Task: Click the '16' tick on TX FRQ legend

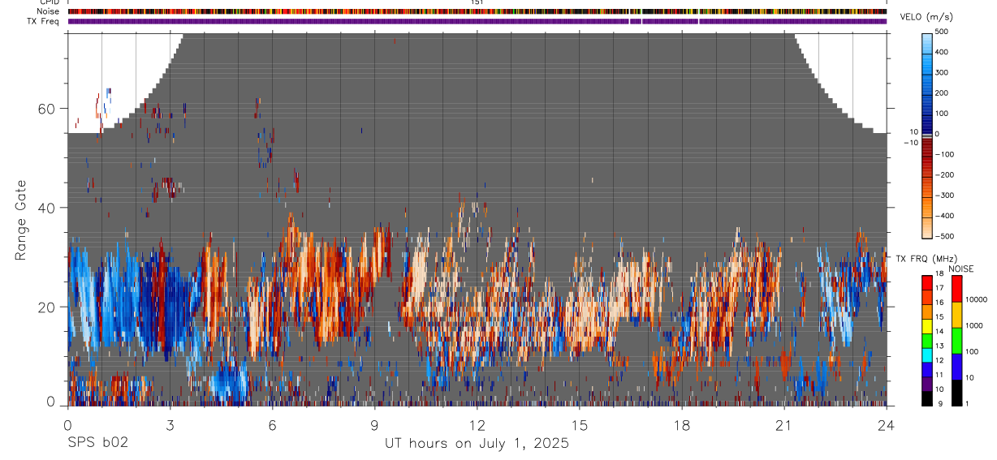Action: pyautogui.click(x=941, y=303)
